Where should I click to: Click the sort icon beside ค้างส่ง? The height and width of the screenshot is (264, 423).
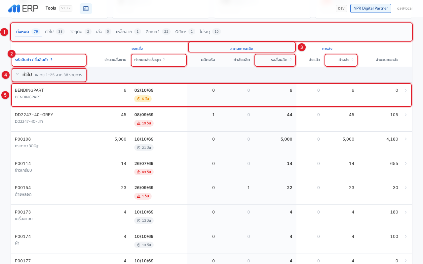pyautogui.click(x=353, y=60)
